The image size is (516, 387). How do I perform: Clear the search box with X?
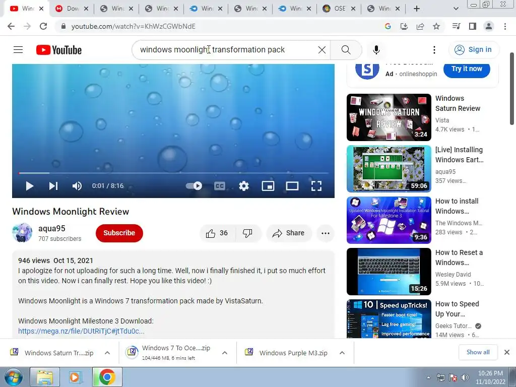click(322, 50)
